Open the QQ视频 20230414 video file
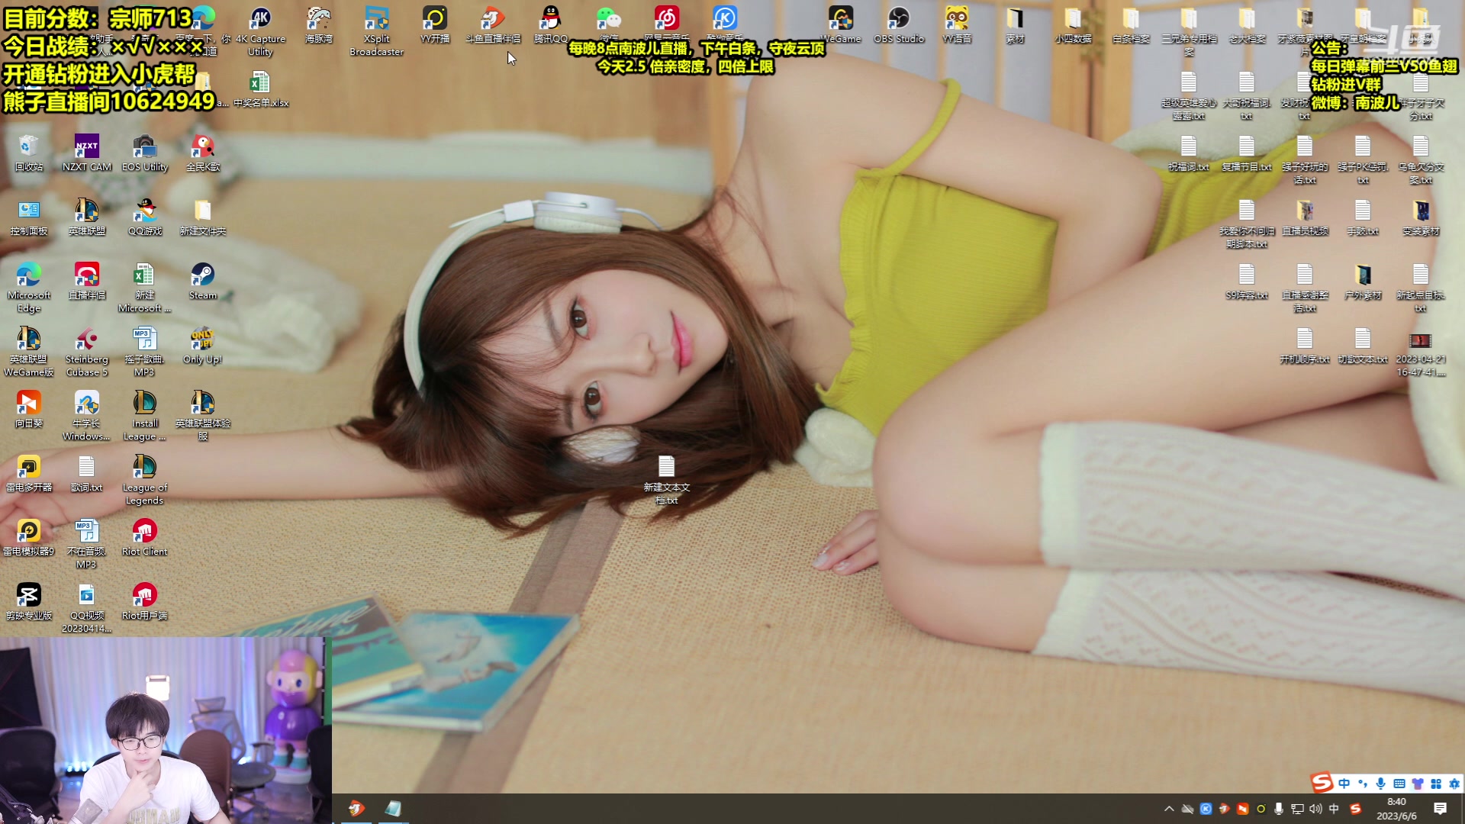 pyautogui.click(x=87, y=608)
